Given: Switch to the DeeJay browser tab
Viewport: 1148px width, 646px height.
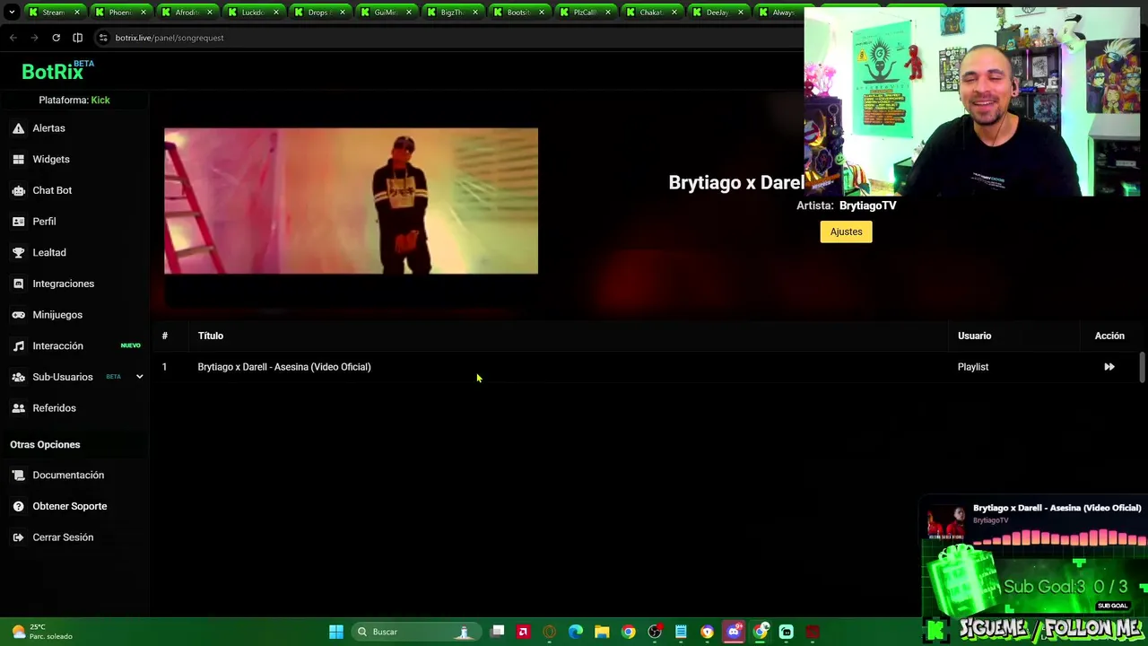Looking at the screenshot, I should [x=717, y=13].
